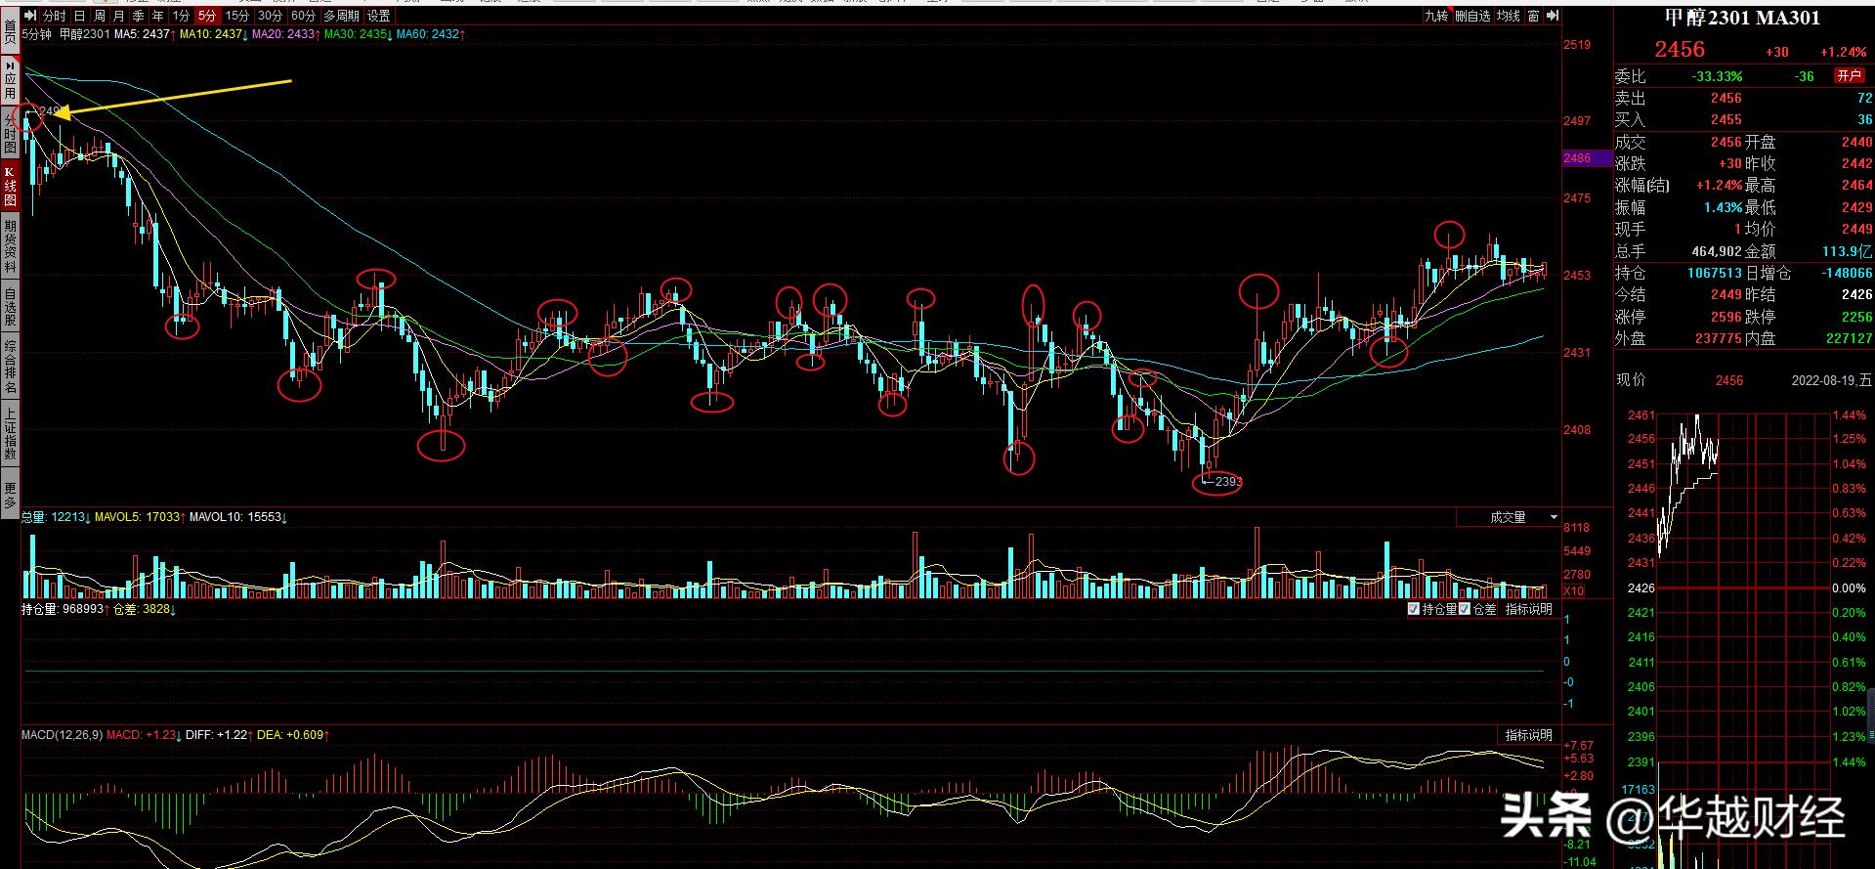Switch to the 60分 chart period
The width and height of the screenshot is (1875, 869).
(x=304, y=16)
